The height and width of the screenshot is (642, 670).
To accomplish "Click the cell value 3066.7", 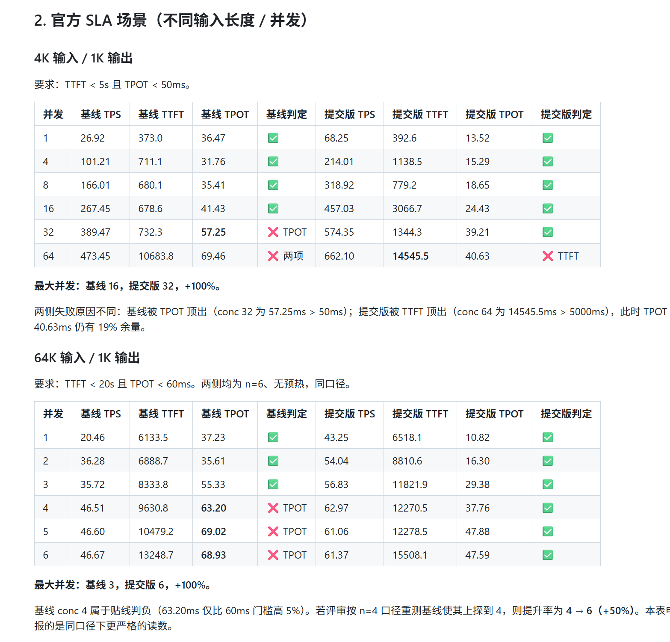I will [407, 209].
